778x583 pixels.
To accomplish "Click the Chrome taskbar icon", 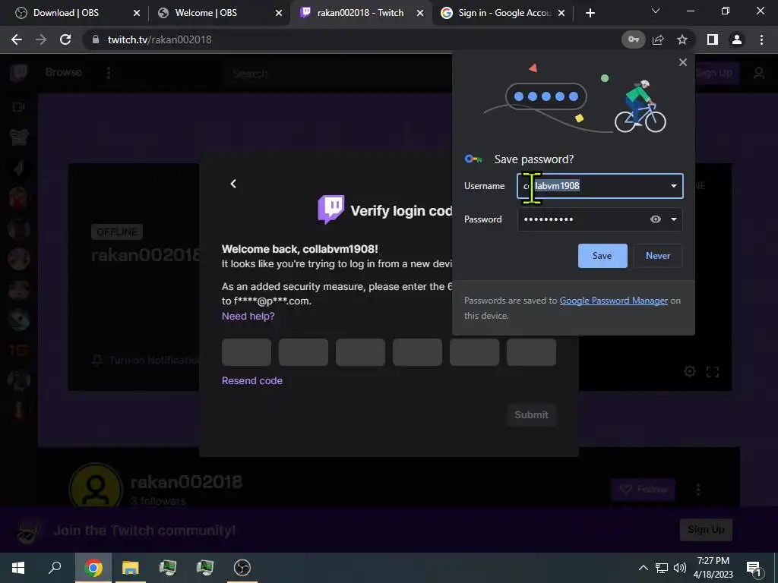I will (x=93, y=568).
